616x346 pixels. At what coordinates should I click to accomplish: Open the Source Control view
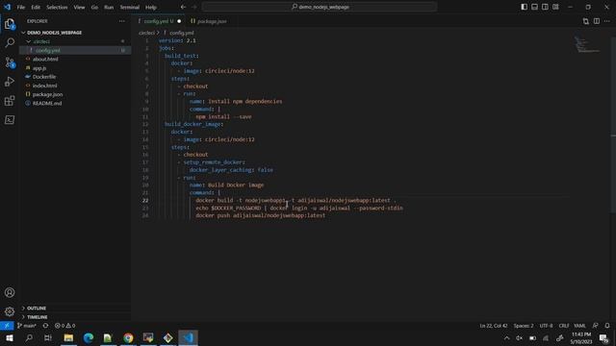[10, 62]
